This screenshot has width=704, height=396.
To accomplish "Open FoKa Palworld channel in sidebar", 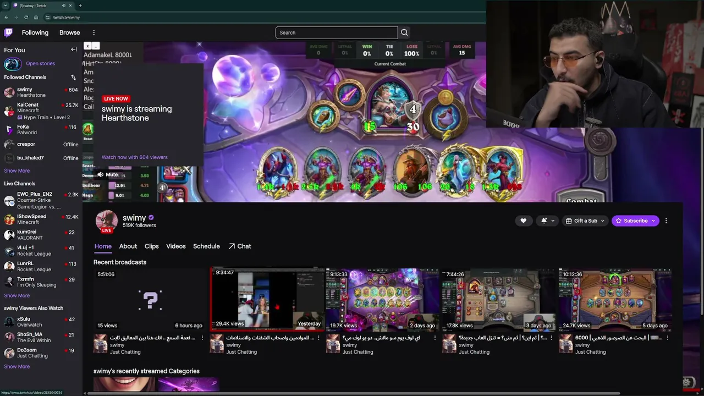I will click(x=41, y=130).
